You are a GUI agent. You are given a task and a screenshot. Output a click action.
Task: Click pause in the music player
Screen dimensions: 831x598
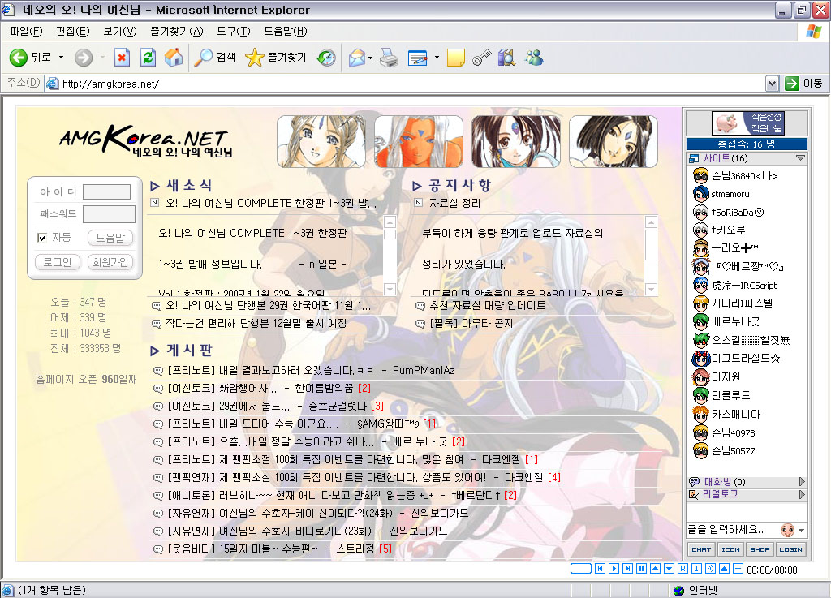point(641,568)
